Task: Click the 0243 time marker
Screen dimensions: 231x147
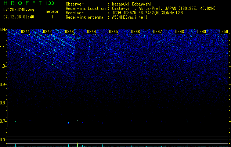Action: click(x=69, y=32)
